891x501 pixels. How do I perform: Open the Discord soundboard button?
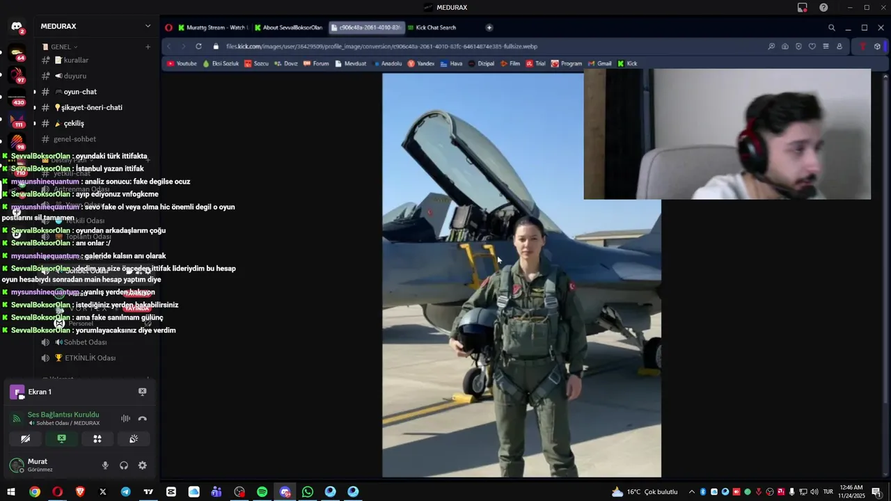[x=134, y=439]
